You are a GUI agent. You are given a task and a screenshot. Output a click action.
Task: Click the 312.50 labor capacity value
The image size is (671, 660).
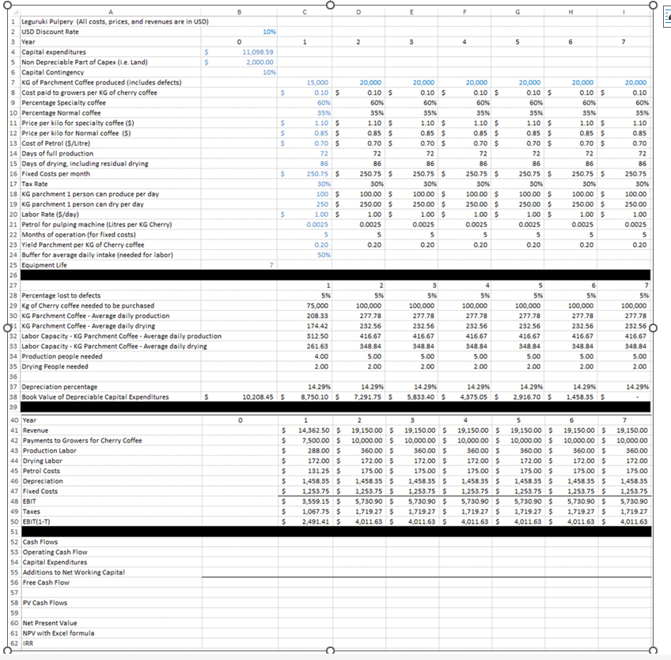[x=317, y=336]
